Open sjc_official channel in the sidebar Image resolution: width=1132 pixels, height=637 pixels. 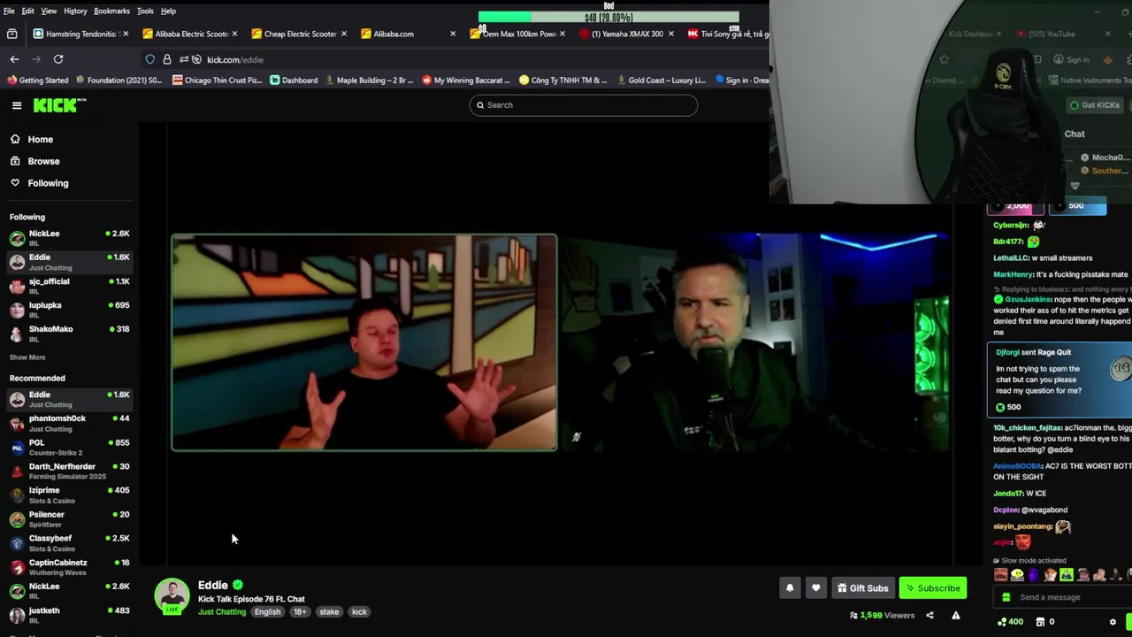click(69, 286)
